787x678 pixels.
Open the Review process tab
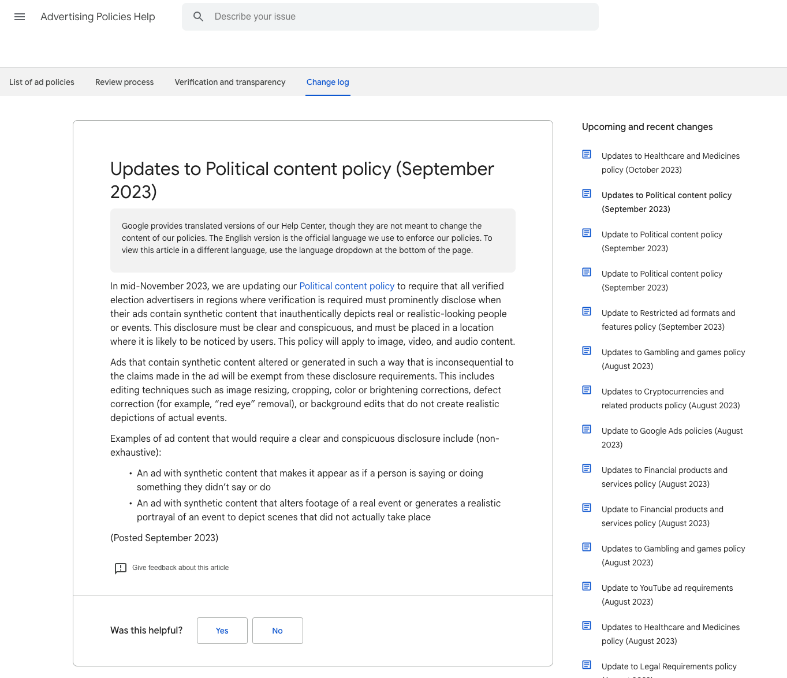(x=124, y=82)
